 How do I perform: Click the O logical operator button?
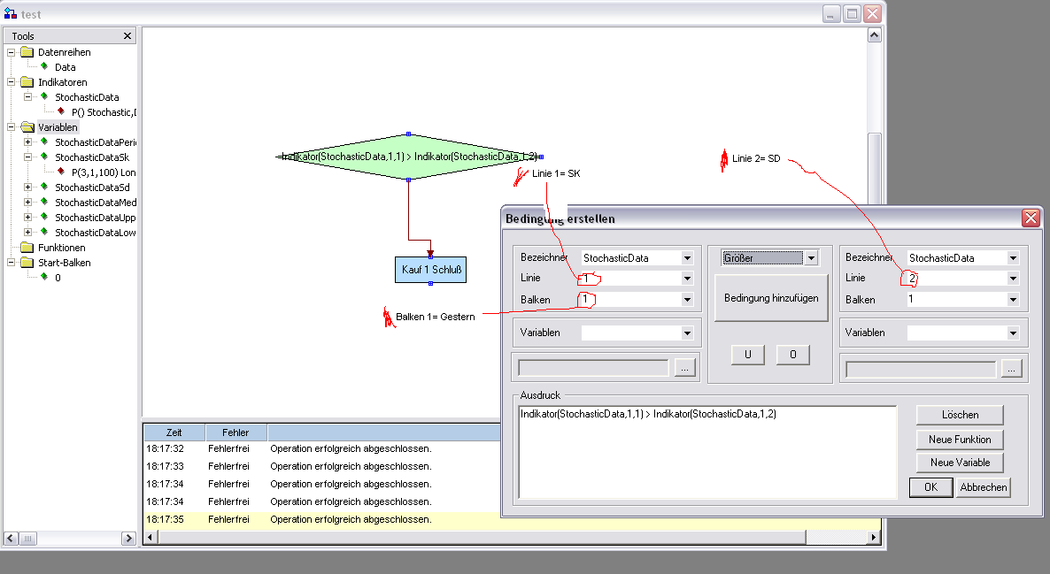[x=793, y=355]
